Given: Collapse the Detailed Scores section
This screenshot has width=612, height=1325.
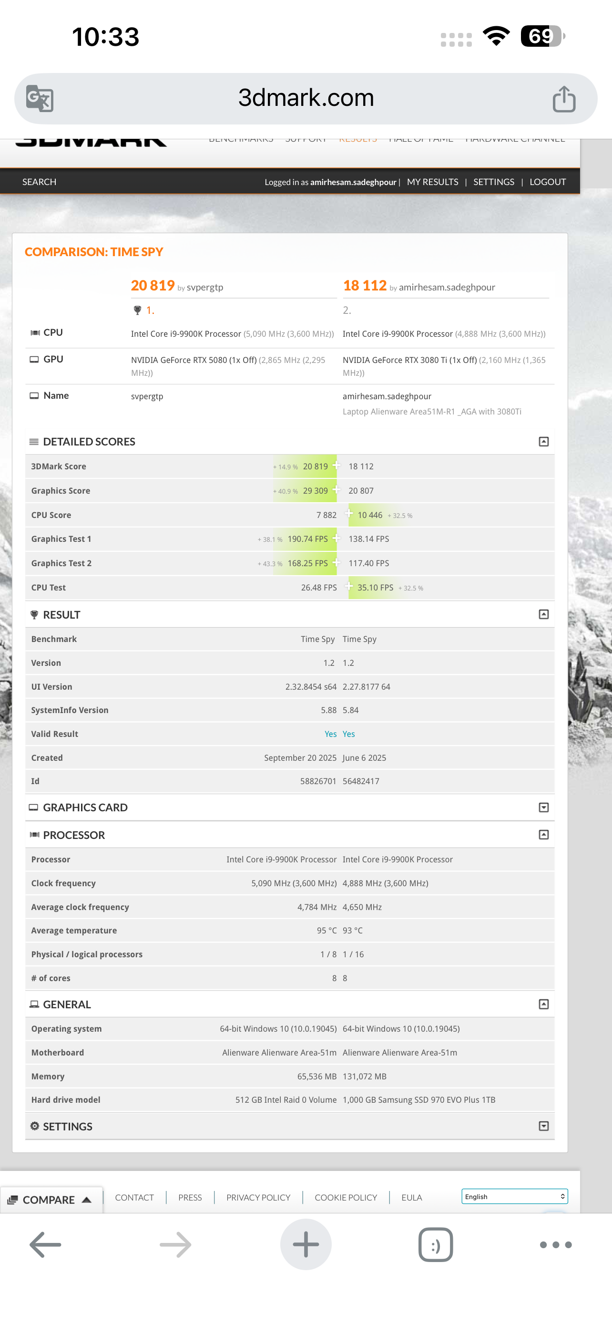Looking at the screenshot, I should point(543,441).
